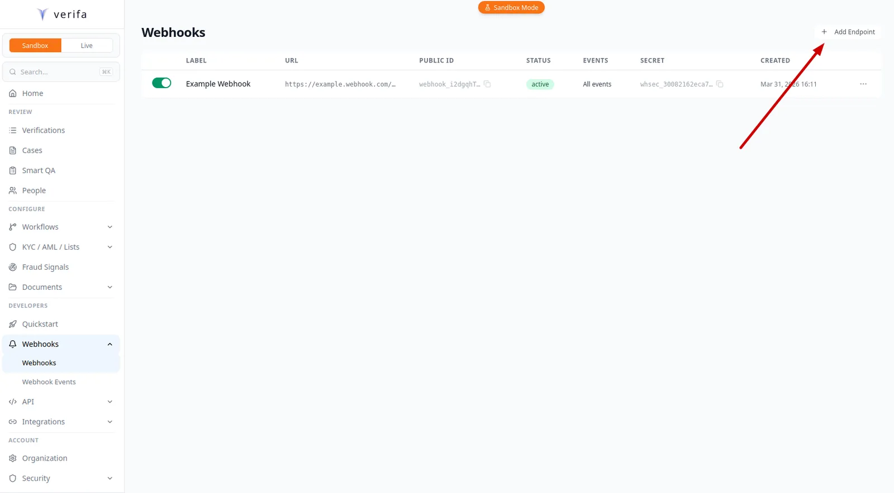Viewport: 894px width, 493px height.
Task: Click the Sandbox Mode flask icon
Action: [488, 7]
